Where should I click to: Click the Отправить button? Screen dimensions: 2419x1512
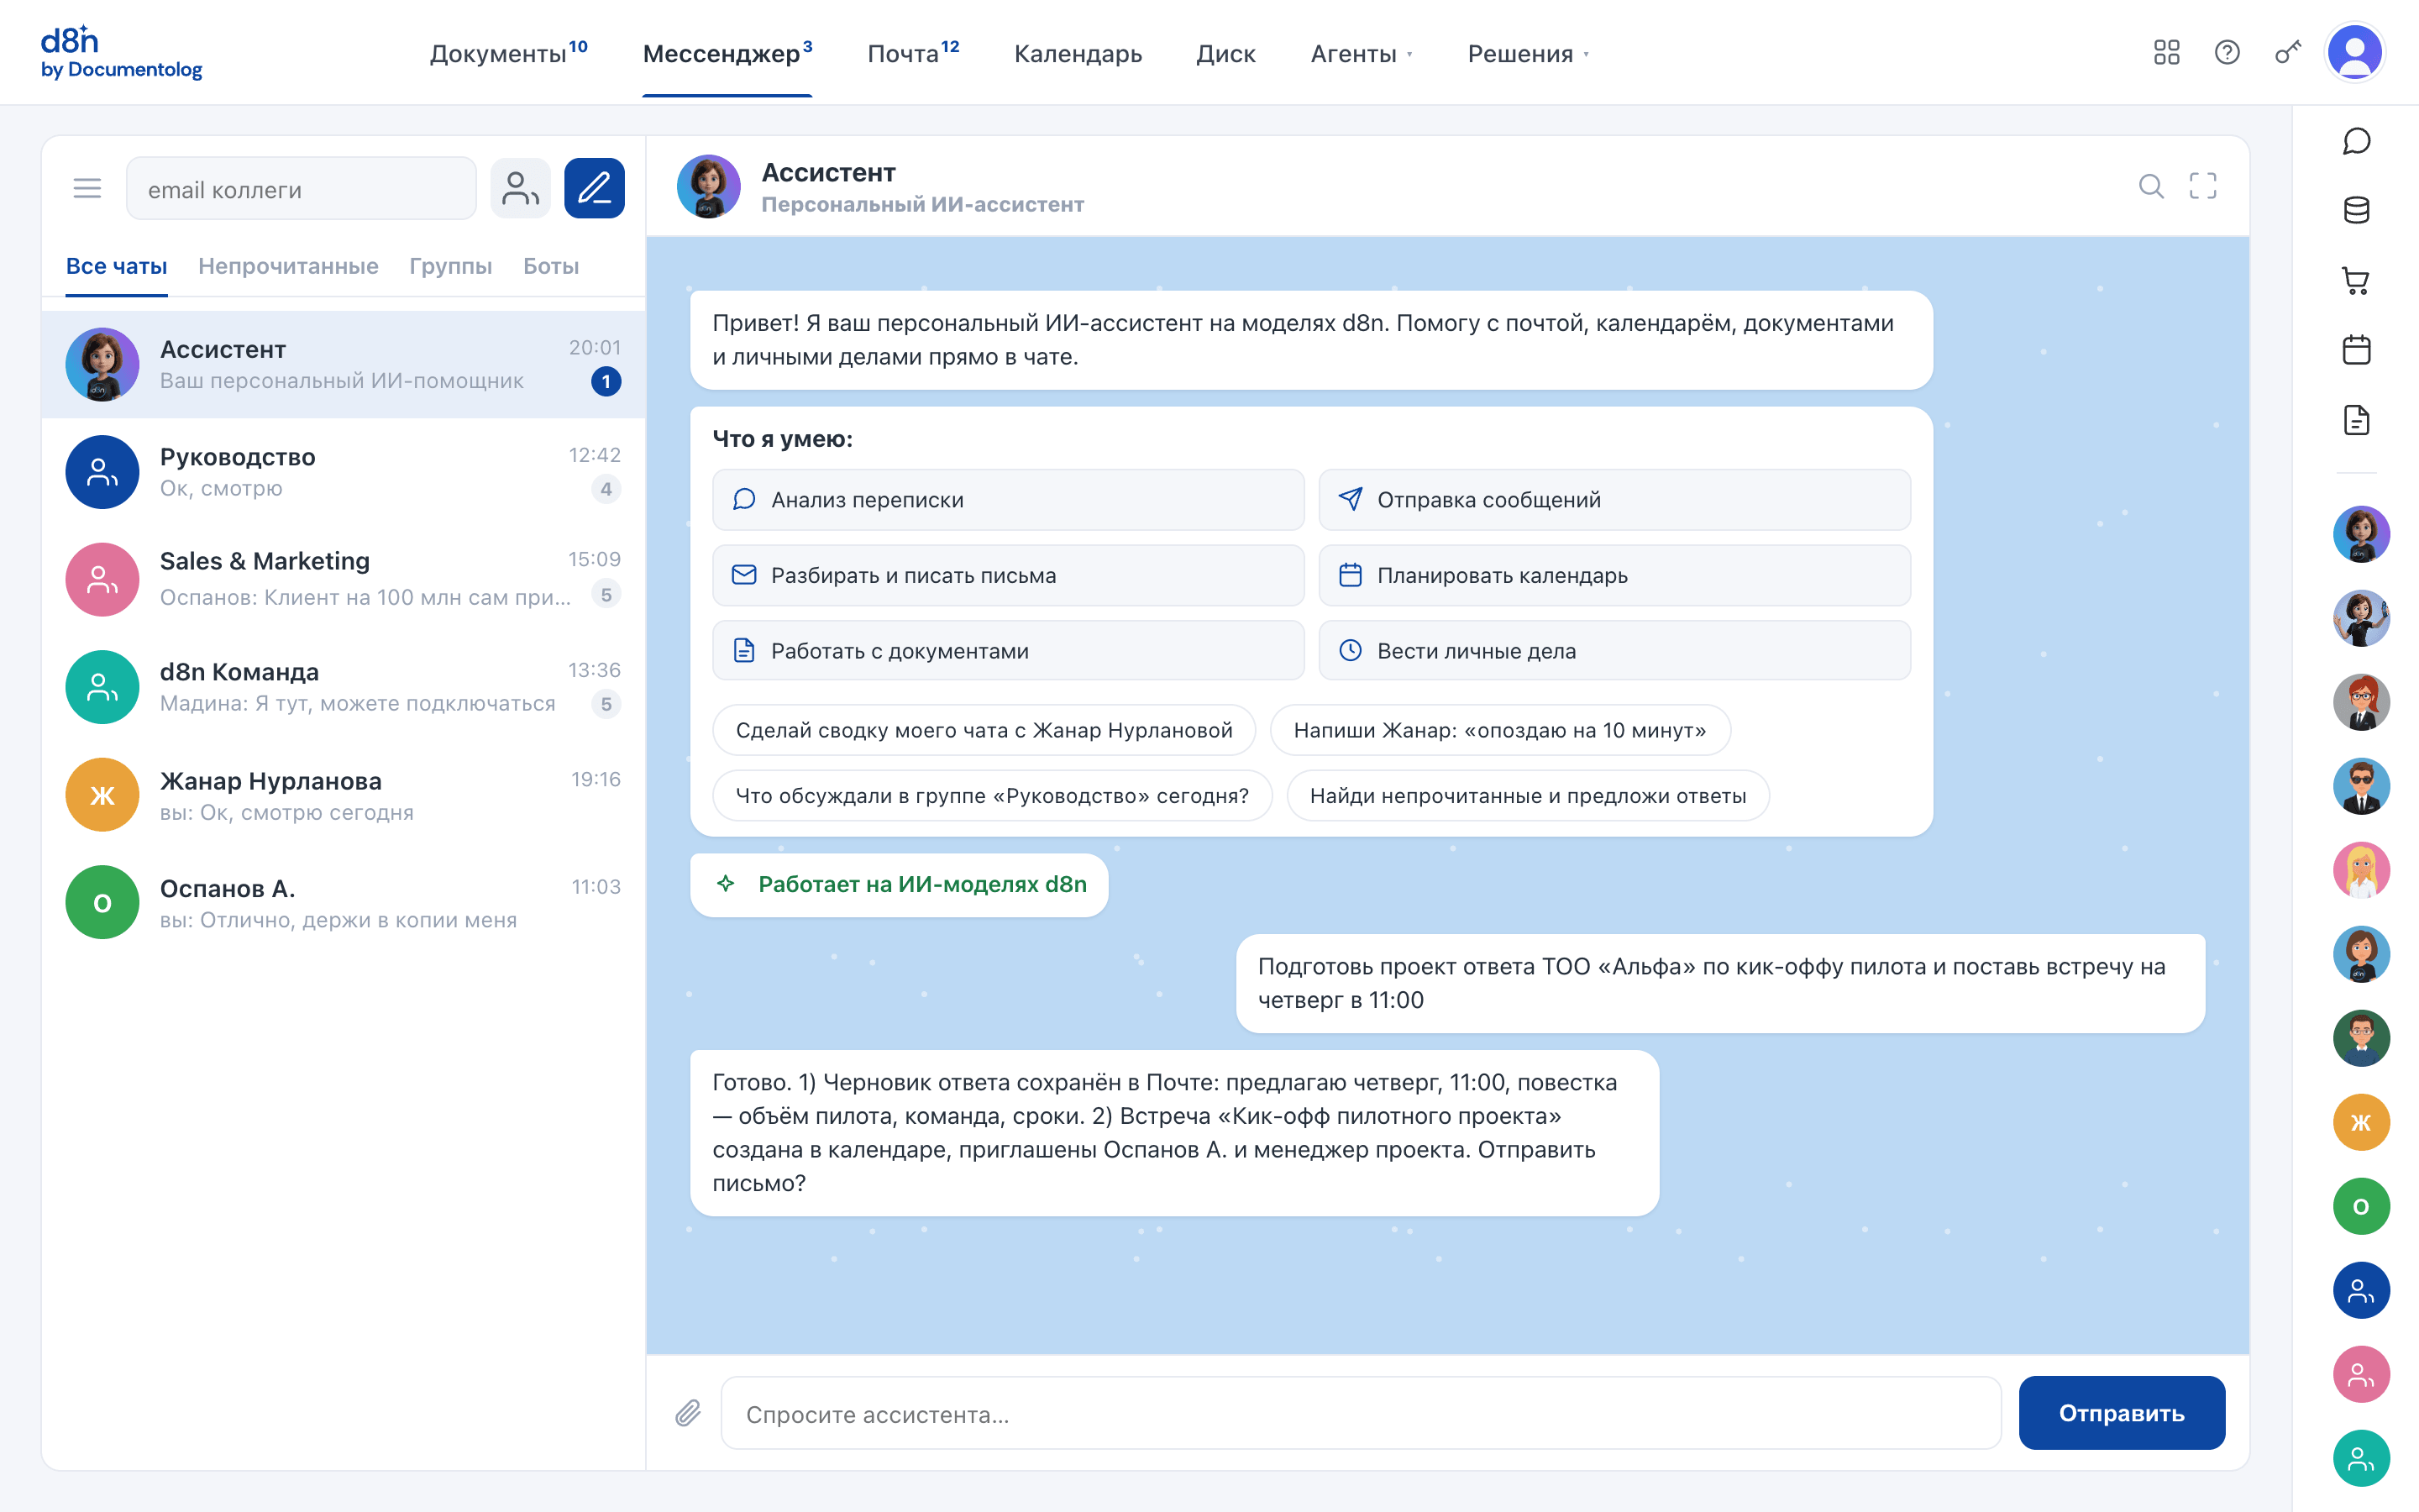tap(2121, 1412)
